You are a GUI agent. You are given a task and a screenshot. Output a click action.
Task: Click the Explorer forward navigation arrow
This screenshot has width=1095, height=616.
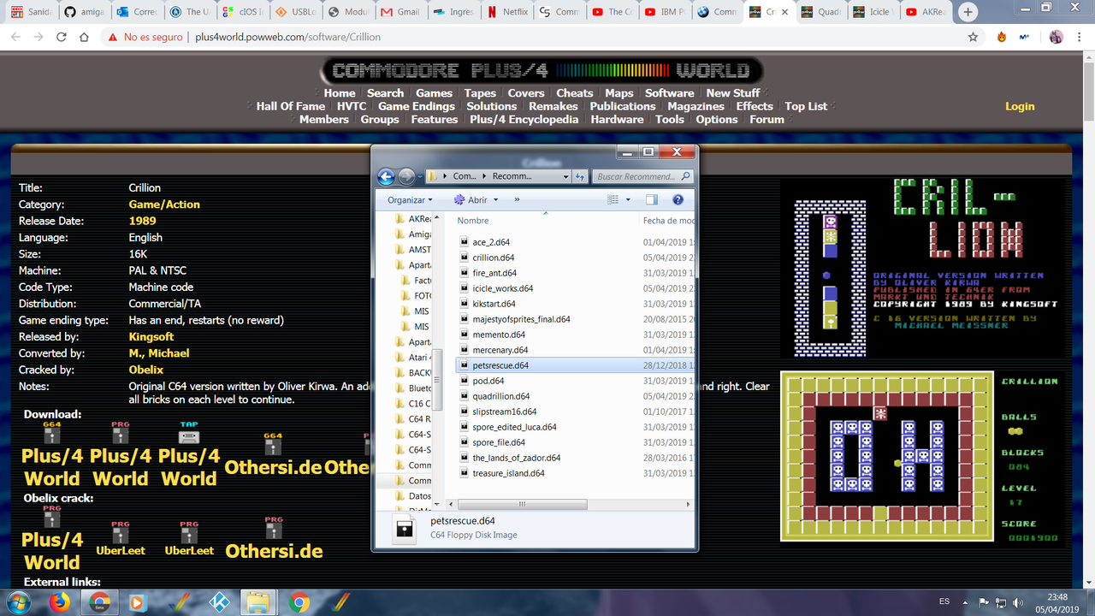click(x=406, y=176)
